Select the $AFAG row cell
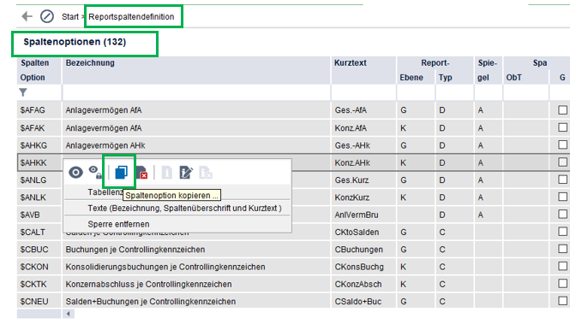The width and height of the screenshot is (570, 324). pyautogui.click(x=39, y=110)
